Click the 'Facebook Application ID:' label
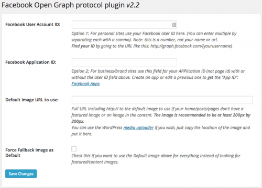The width and height of the screenshot is (262, 188). (31, 62)
